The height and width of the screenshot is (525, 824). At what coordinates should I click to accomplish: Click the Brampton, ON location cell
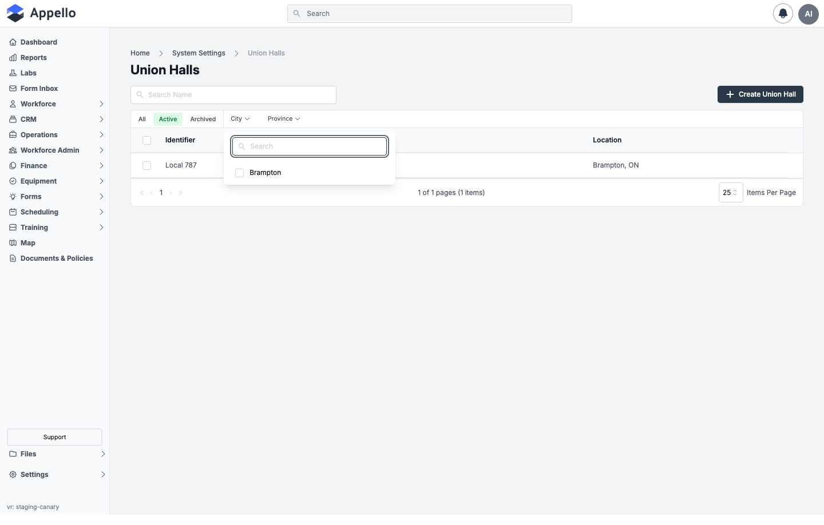[x=616, y=165]
